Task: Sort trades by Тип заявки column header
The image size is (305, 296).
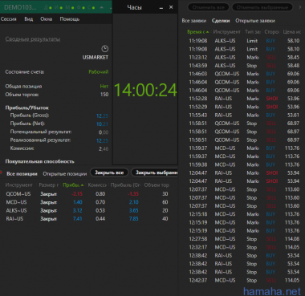Action: 253,32
